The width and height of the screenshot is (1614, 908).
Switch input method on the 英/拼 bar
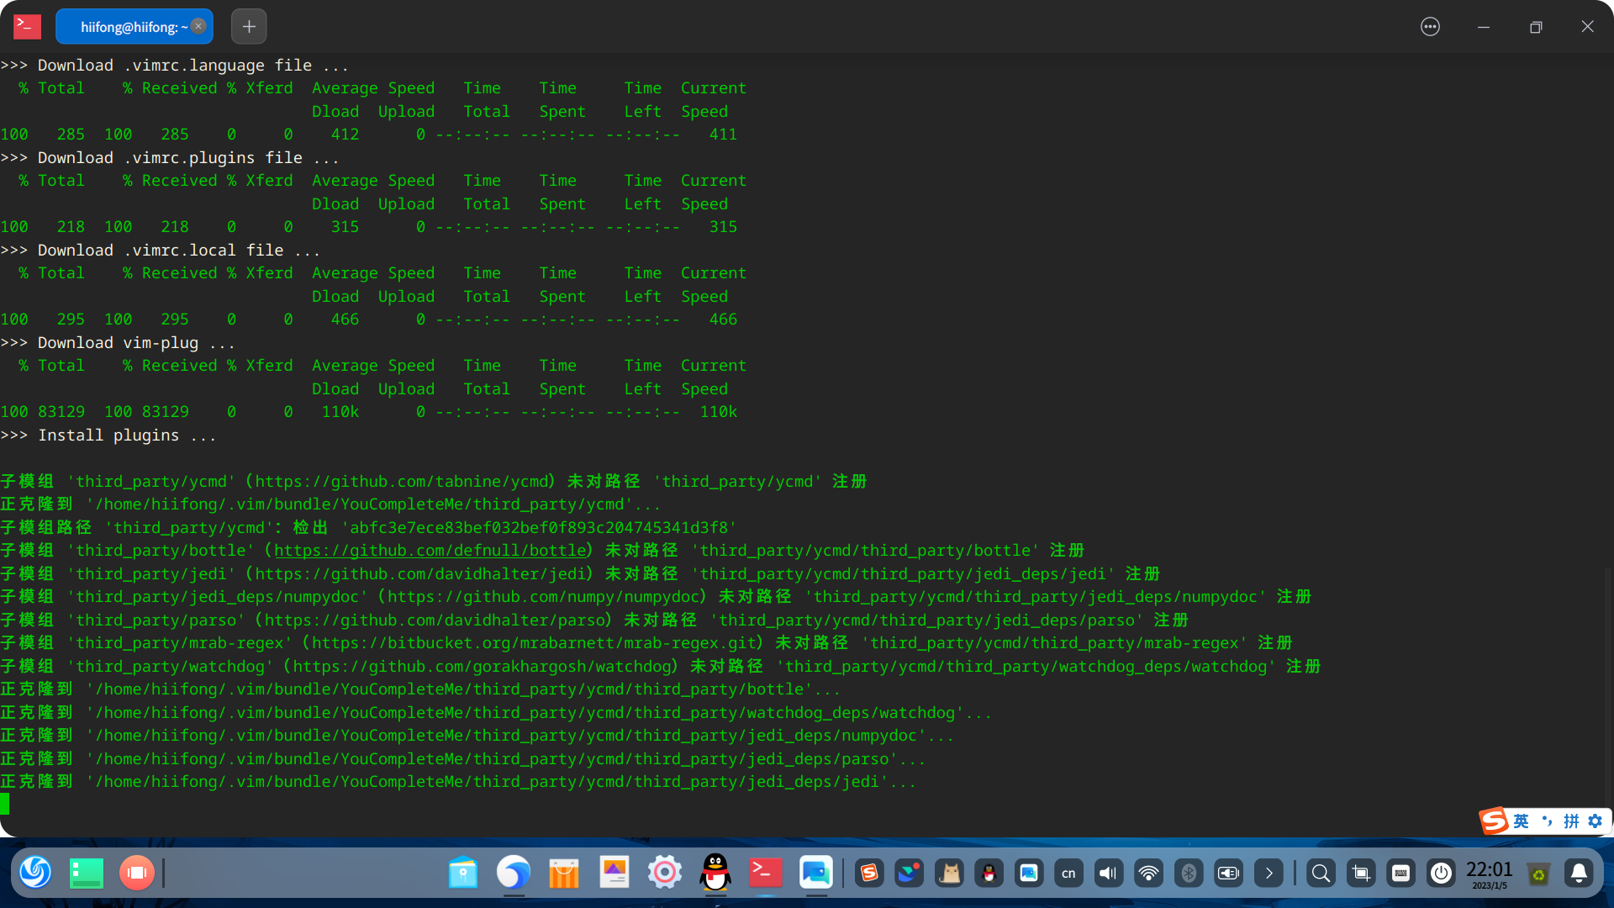pyautogui.click(x=1520, y=821)
